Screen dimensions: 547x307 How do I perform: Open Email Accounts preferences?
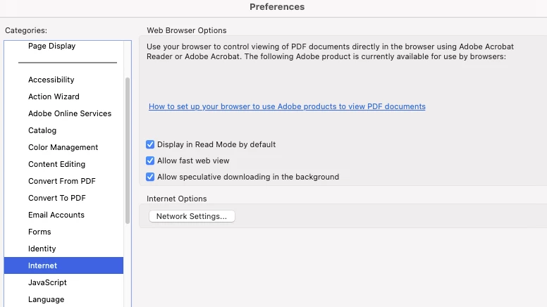56,215
